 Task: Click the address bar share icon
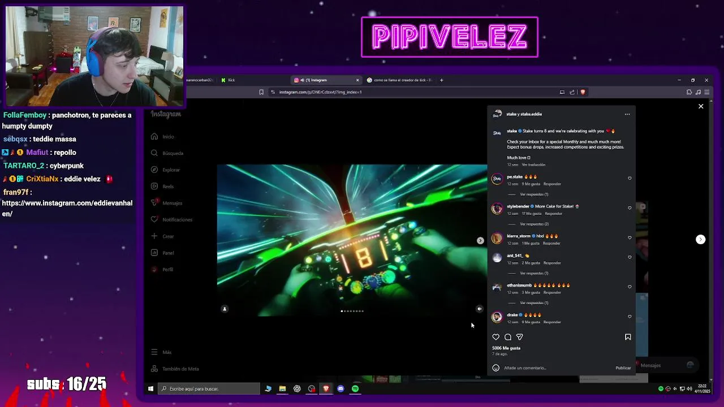click(572, 92)
